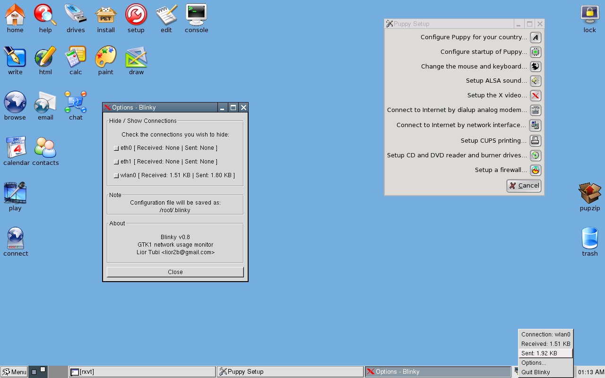Click the network interface connect icon button
This screenshot has width=605, height=378.
[x=536, y=125]
